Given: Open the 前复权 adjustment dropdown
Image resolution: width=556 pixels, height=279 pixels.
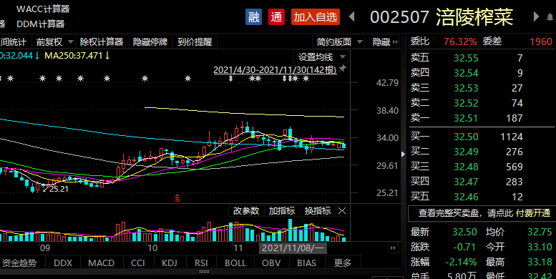Looking at the screenshot, I should (54, 41).
